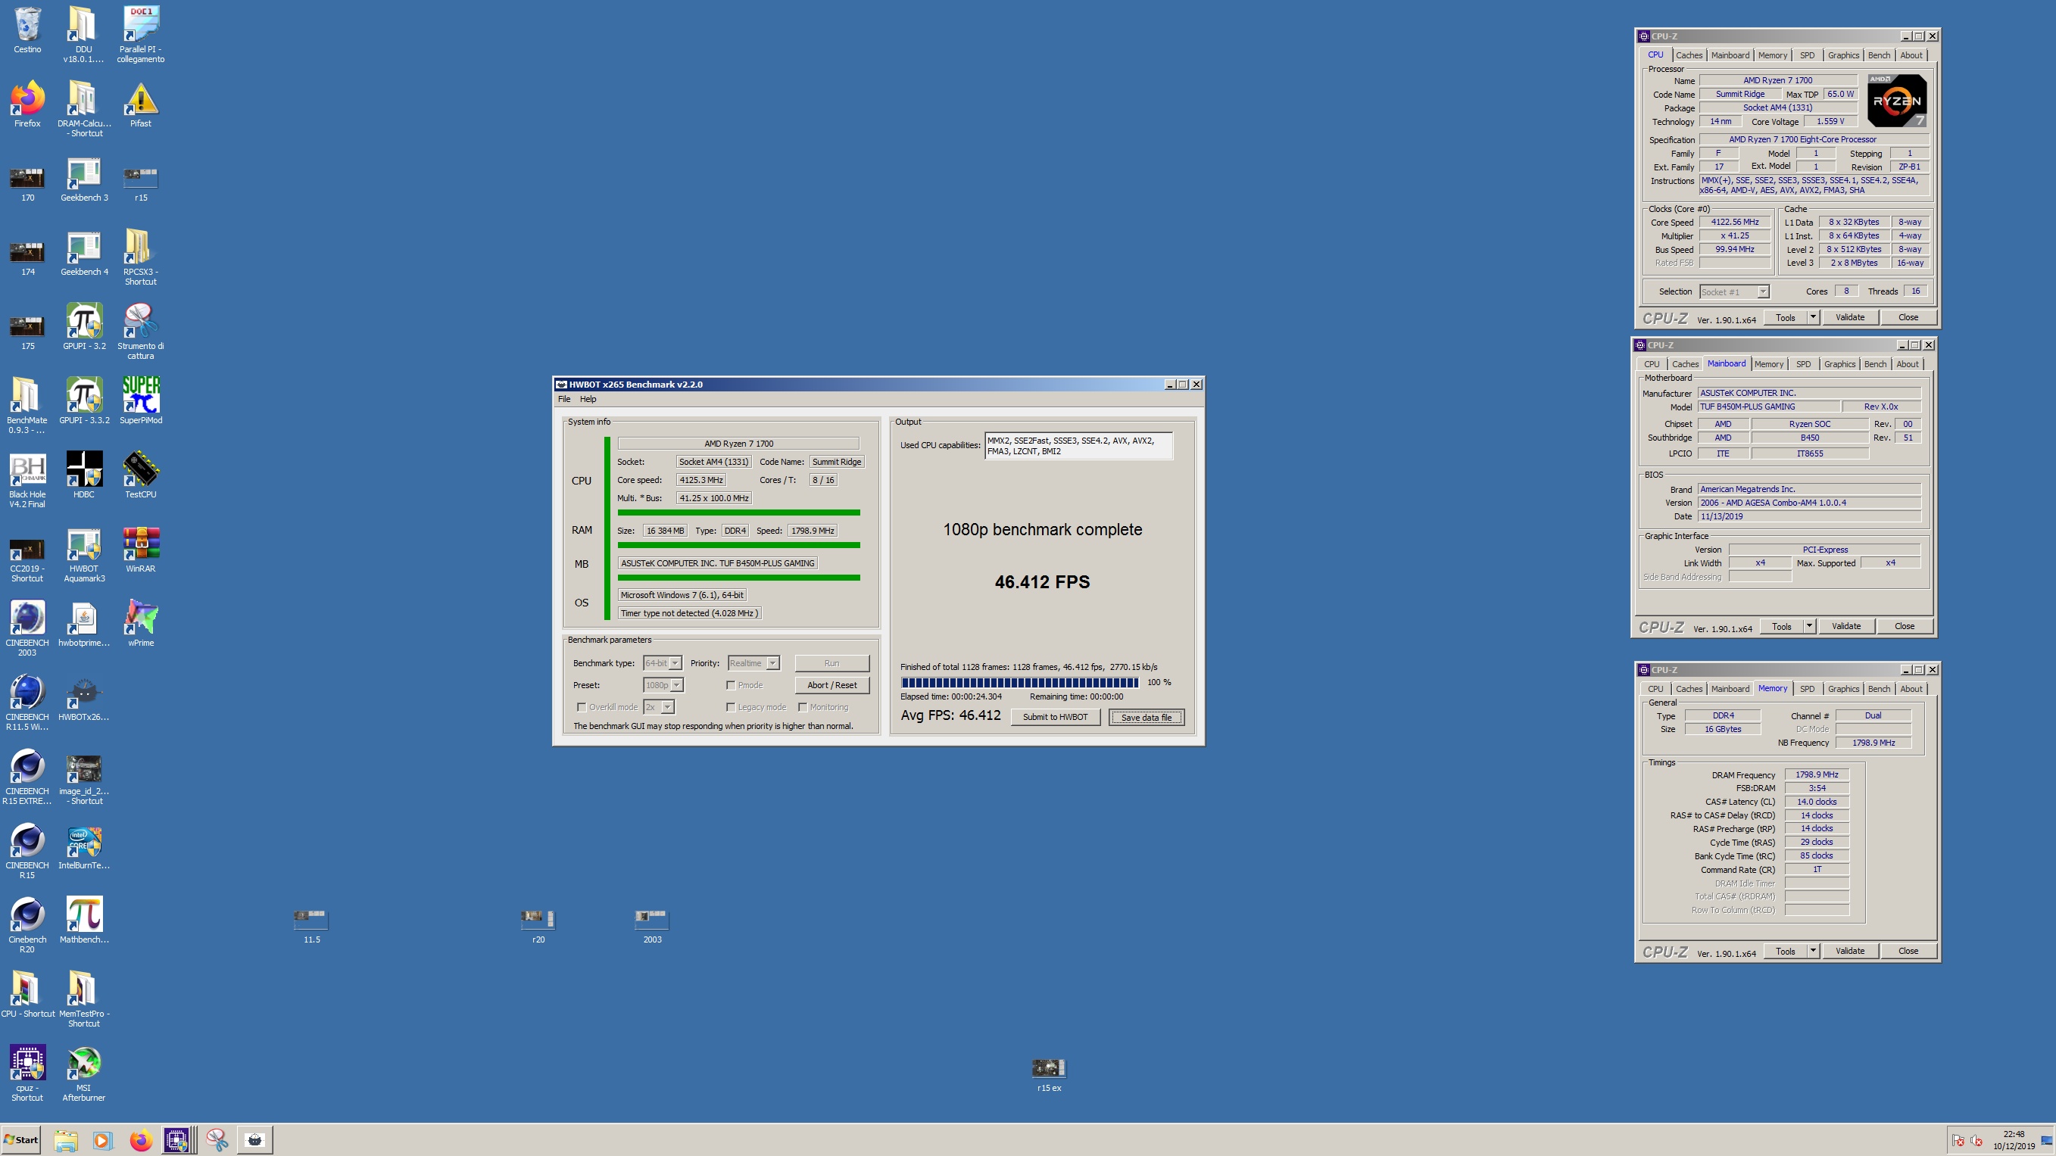Open IntelBurnTest desktop shortcut
Image resolution: width=2056 pixels, height=1156 pixels.
click(84, 846)
